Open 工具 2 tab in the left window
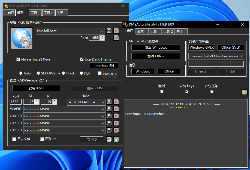Viewport: 250px width, 170px height. [x=49, y=13]
